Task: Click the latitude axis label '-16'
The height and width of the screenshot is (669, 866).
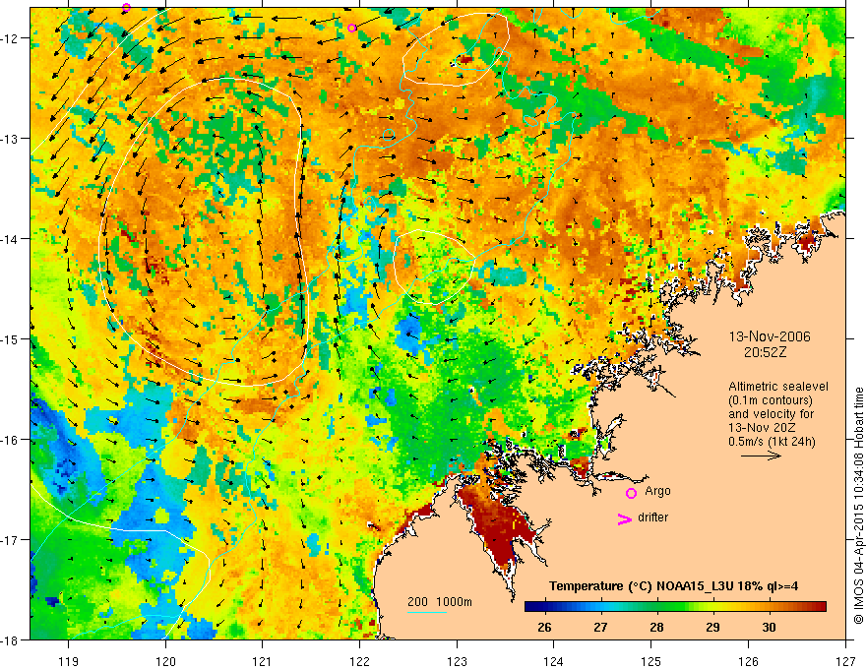Action: point(12,440)
